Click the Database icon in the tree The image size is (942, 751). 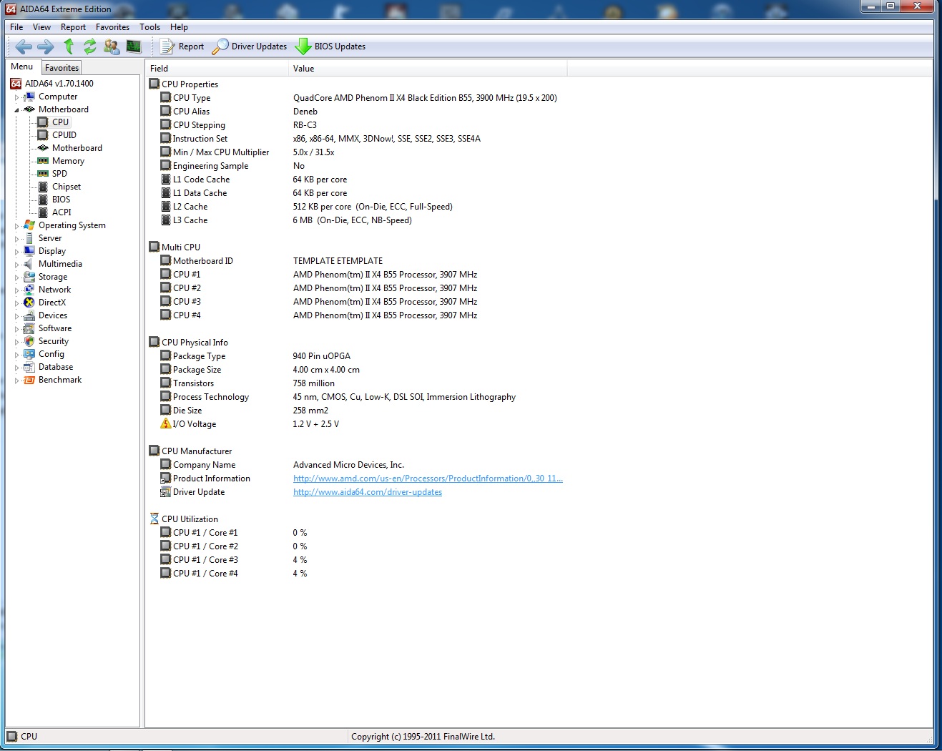click(x=29, y=367)
